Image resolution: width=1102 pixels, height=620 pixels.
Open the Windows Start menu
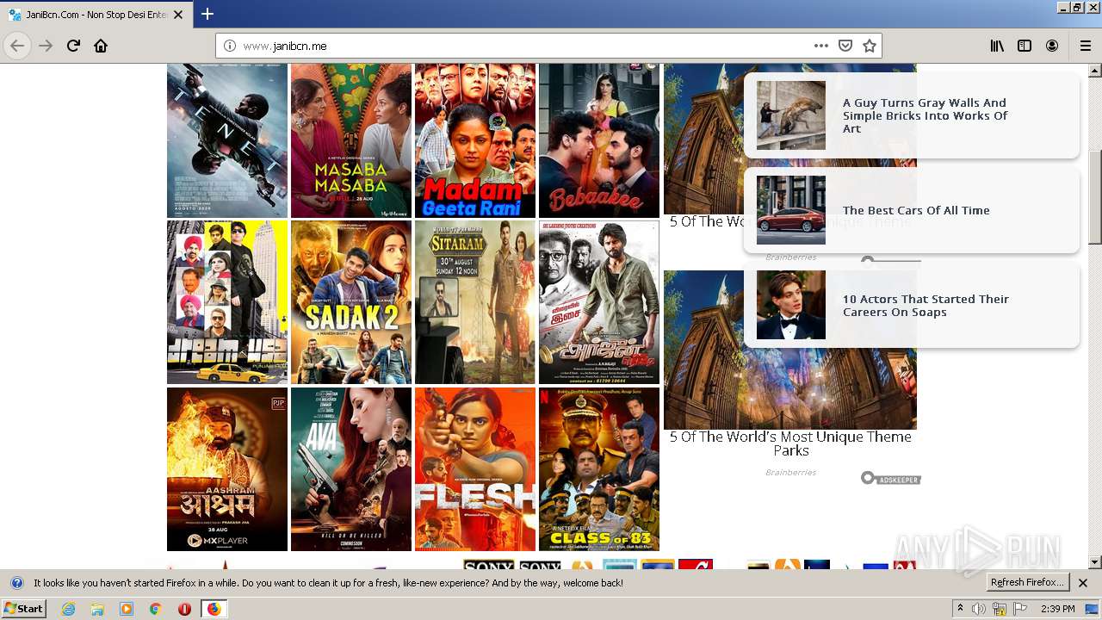click(23, 609)
